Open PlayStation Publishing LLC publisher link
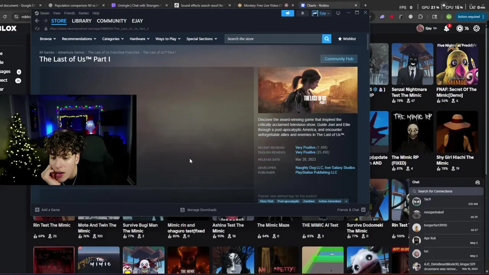This screenshot has width=489, height=275. (316, 173)
